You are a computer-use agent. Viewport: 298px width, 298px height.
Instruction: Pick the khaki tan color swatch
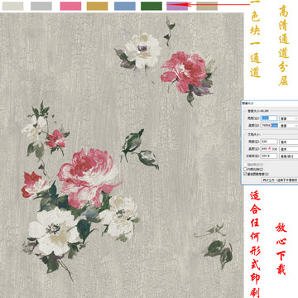coord(207,6)
